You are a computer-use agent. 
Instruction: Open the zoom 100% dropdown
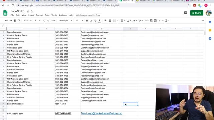coord(28,21)
